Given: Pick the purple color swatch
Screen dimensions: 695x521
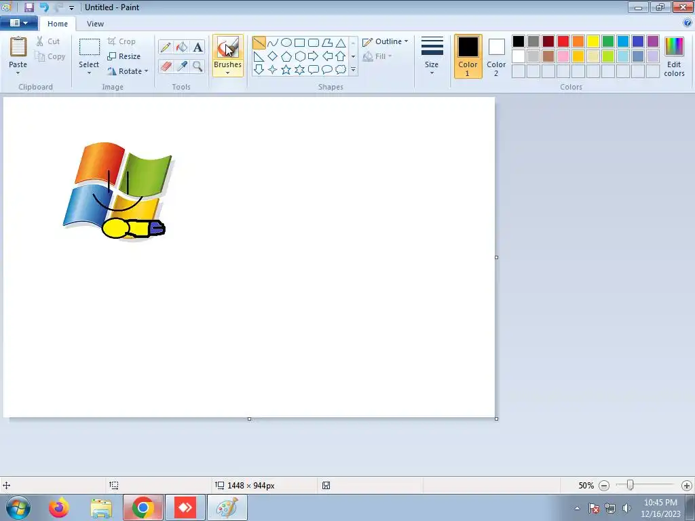Looking at the screenshot, I should (x=652, y=41).
